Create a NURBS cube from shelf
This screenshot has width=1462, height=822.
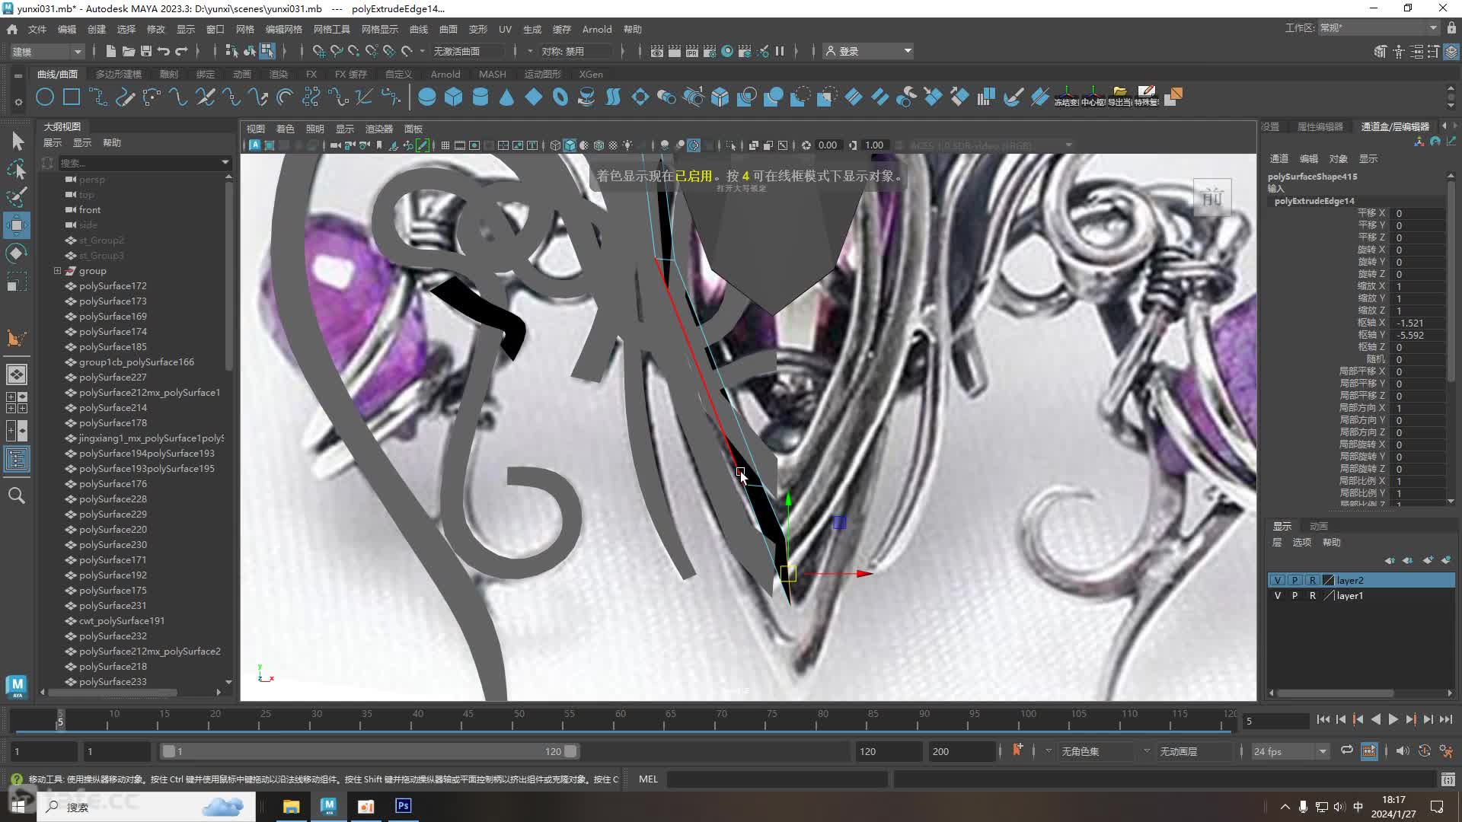coord(454,97)
